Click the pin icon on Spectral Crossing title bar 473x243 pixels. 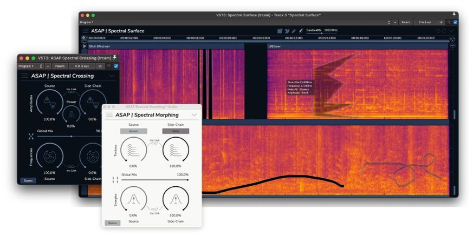(x=114, y=58)
